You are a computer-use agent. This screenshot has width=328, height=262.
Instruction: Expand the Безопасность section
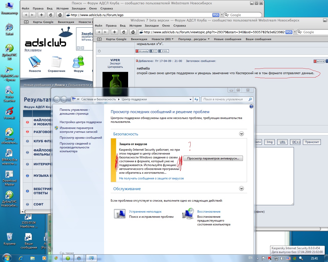point(241,134)
